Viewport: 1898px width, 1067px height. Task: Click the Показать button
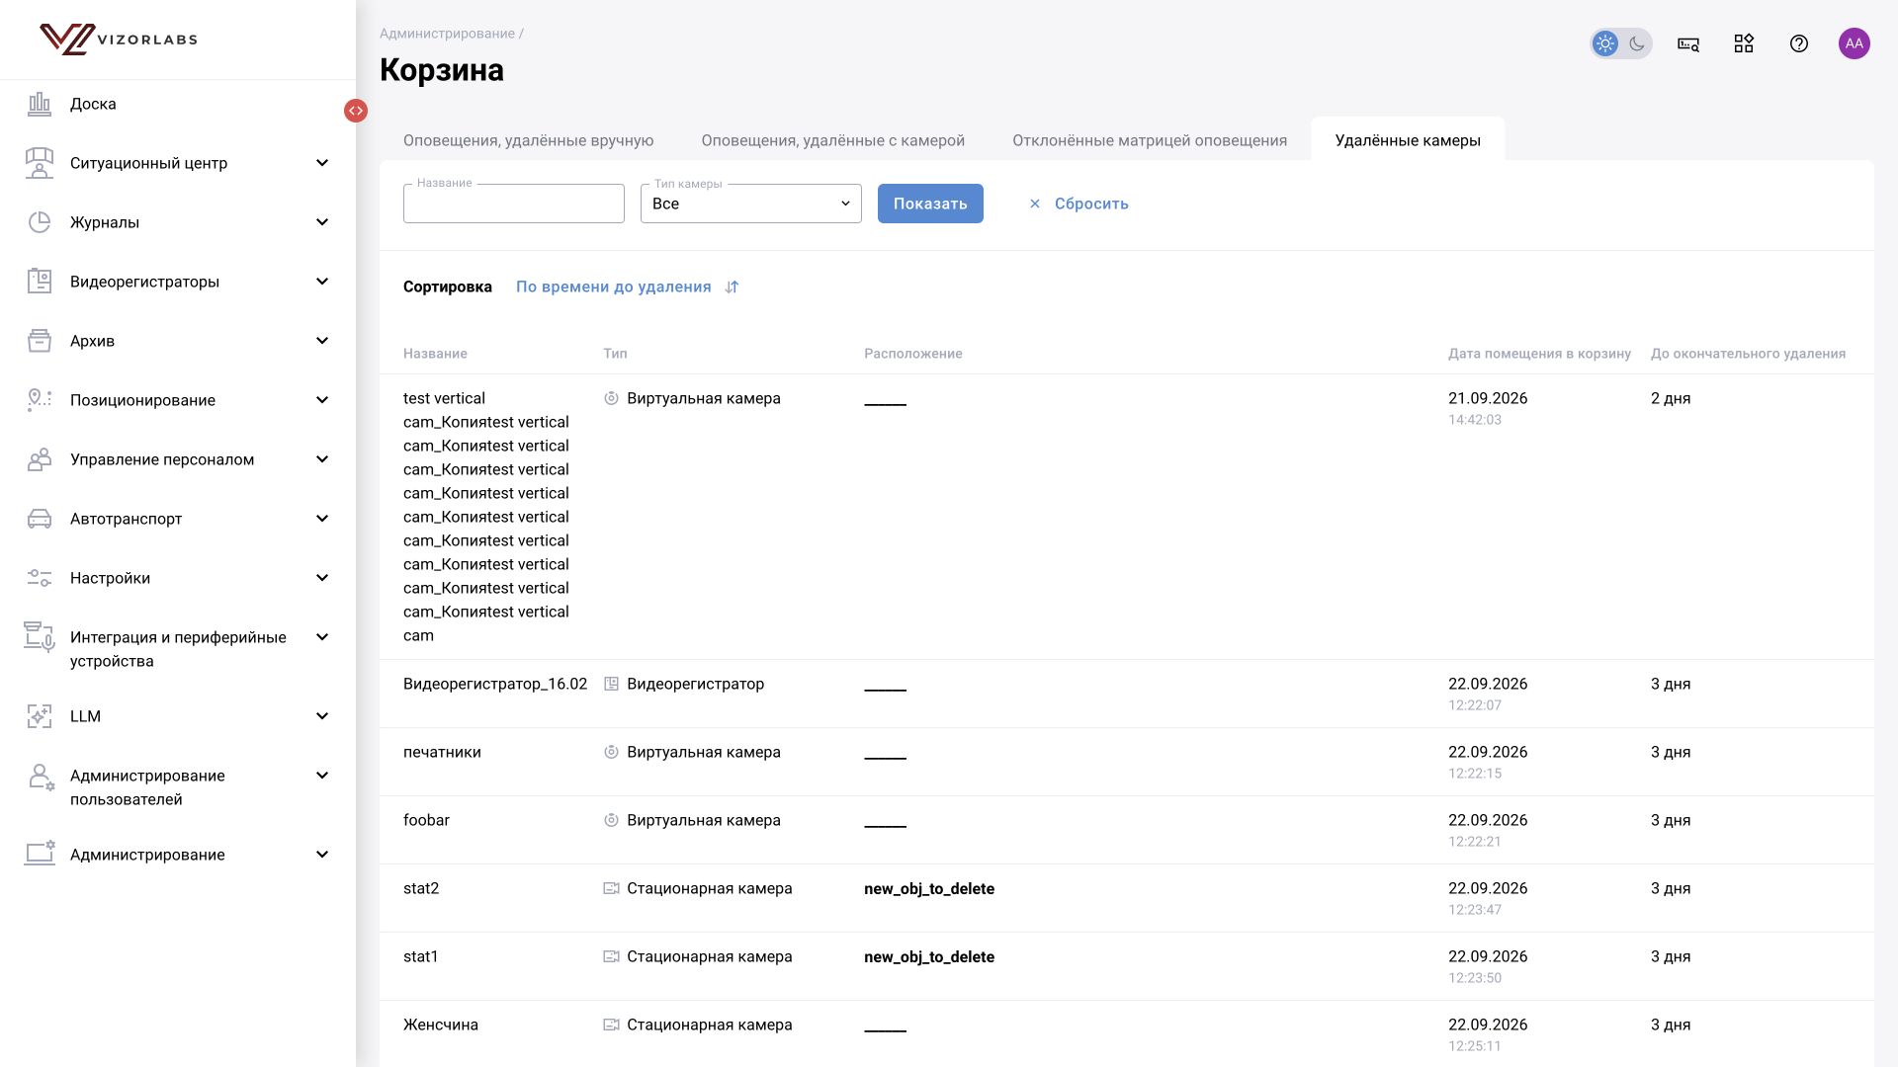[930, 204]
